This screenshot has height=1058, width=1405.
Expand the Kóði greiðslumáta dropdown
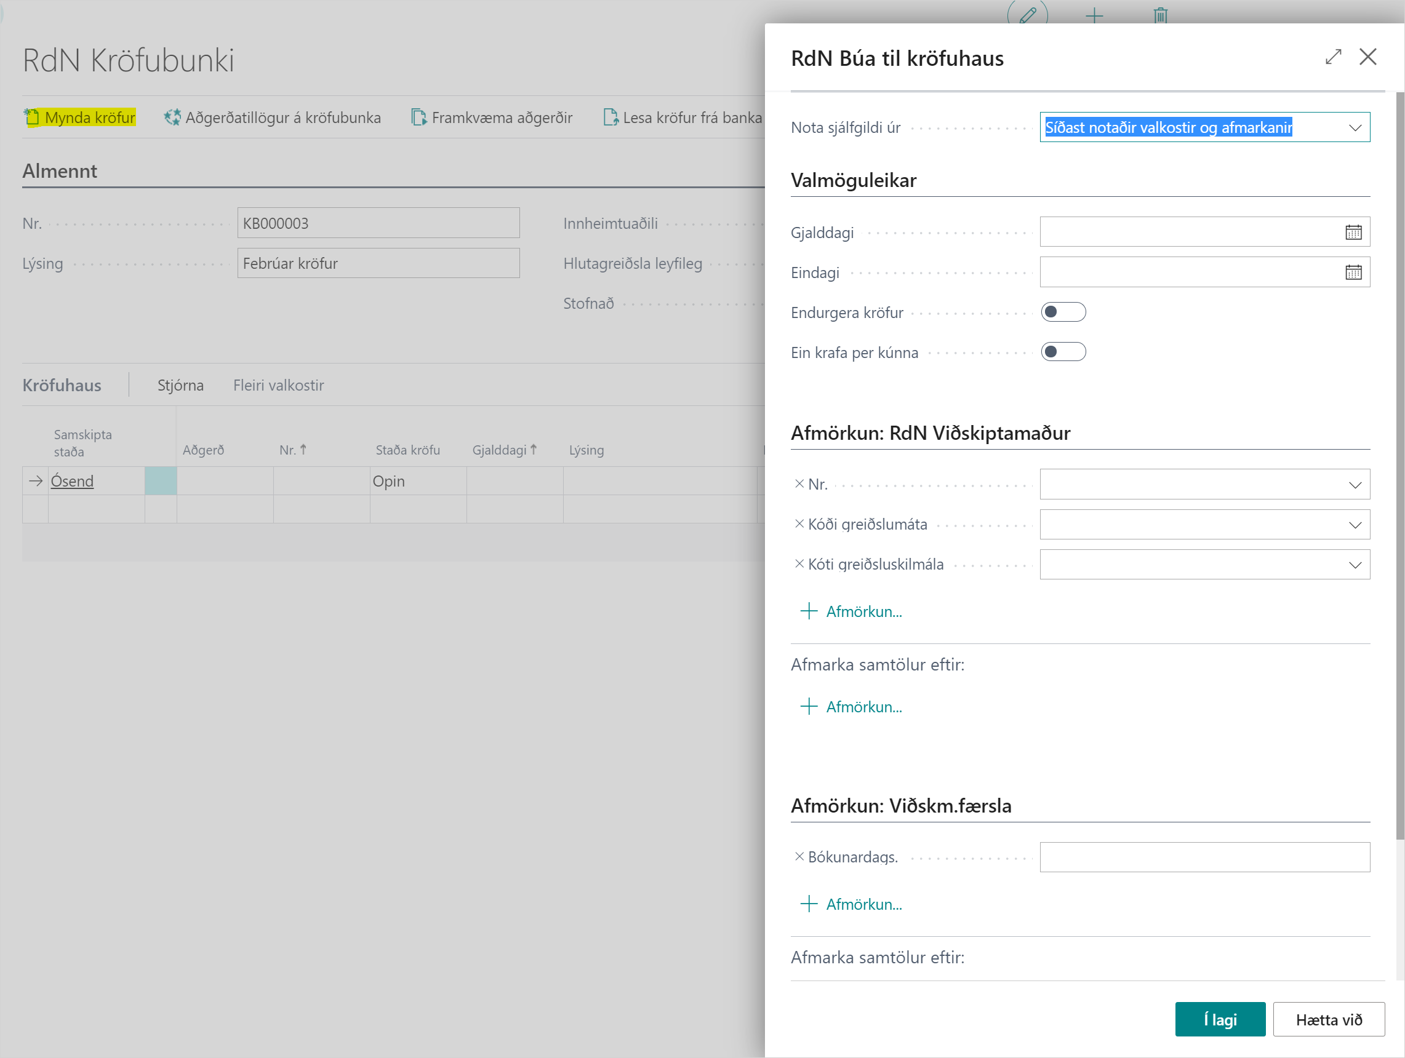(x=1354, y=525)
